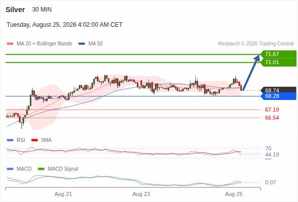
Task: Click the Research Trading Central copyright text
Action: point(256,44)
